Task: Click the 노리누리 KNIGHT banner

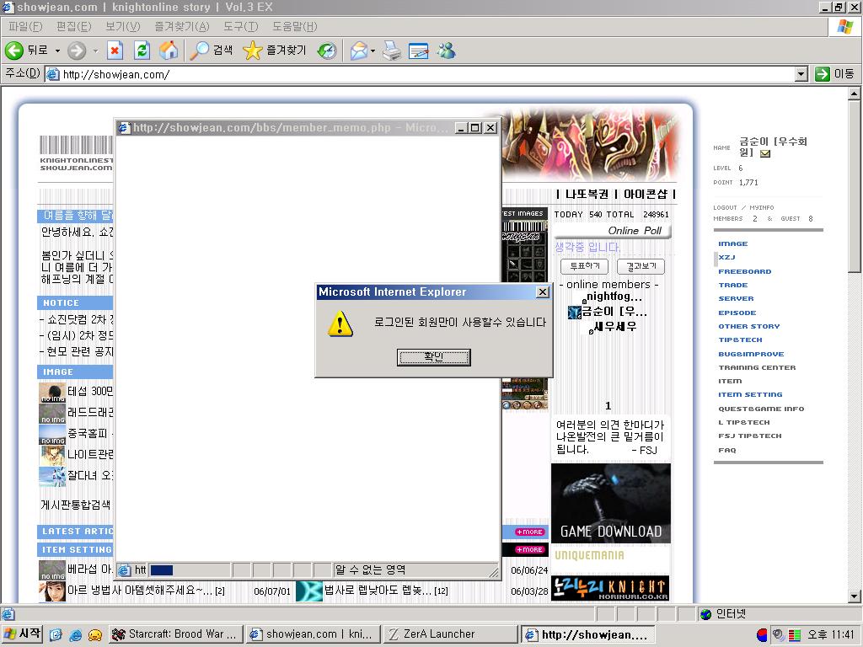Action: (610, 587)
